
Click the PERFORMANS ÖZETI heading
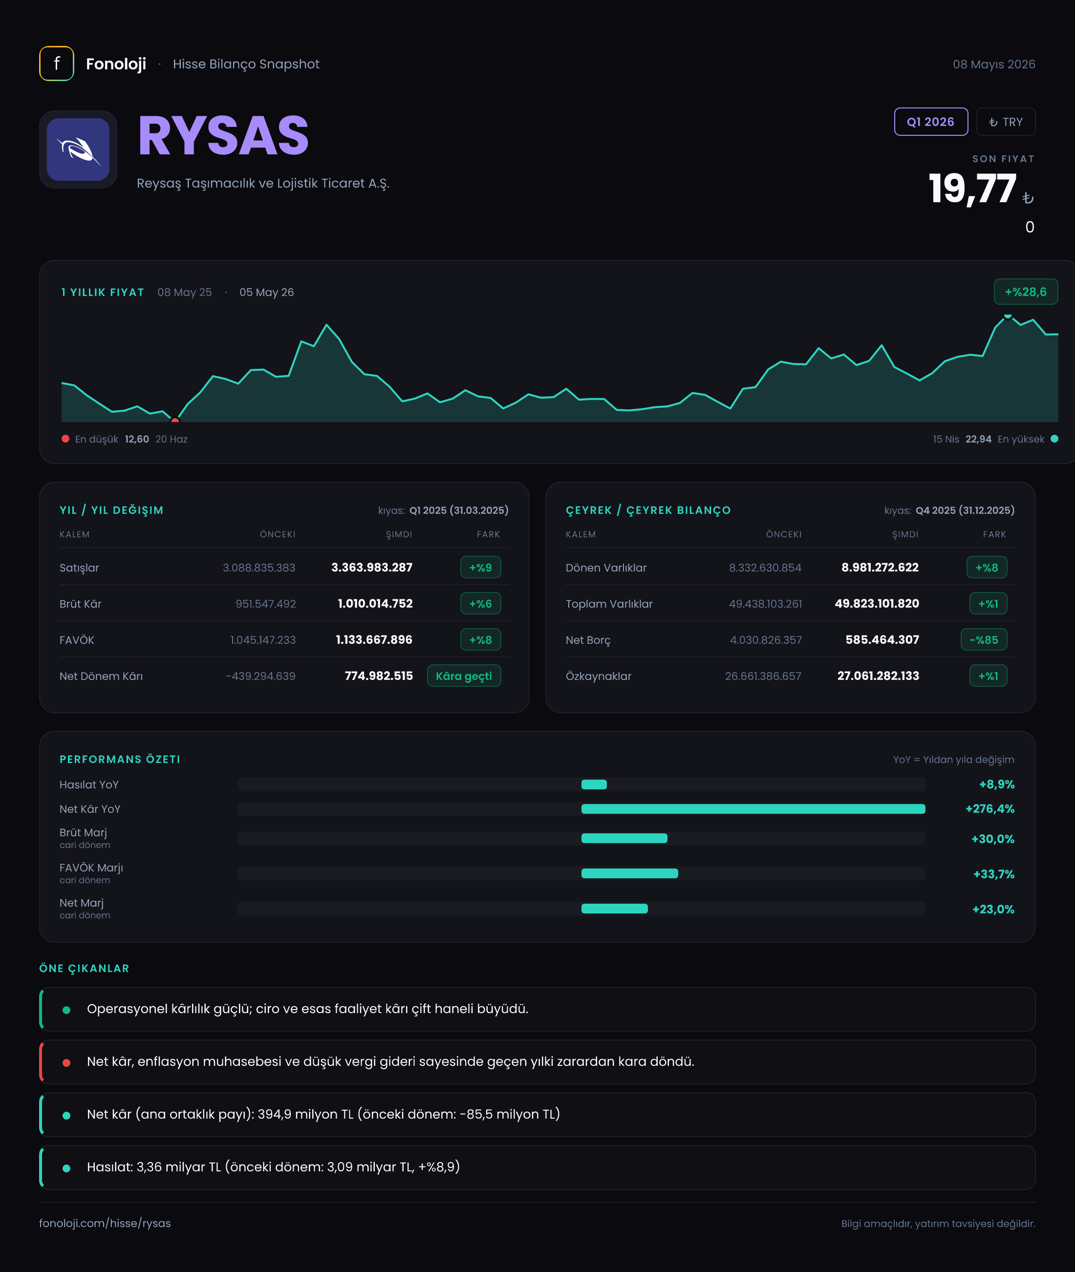tap(119, 759)
